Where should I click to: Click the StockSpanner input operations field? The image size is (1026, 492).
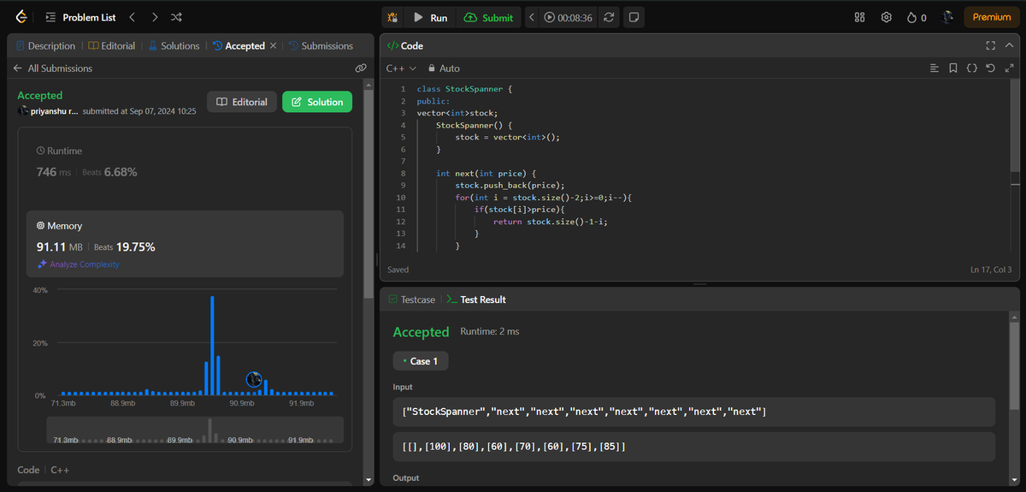click(x=694, y=412)
